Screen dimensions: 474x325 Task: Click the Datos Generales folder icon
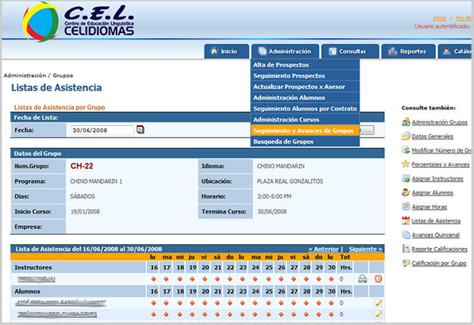[x=406, y=136]
